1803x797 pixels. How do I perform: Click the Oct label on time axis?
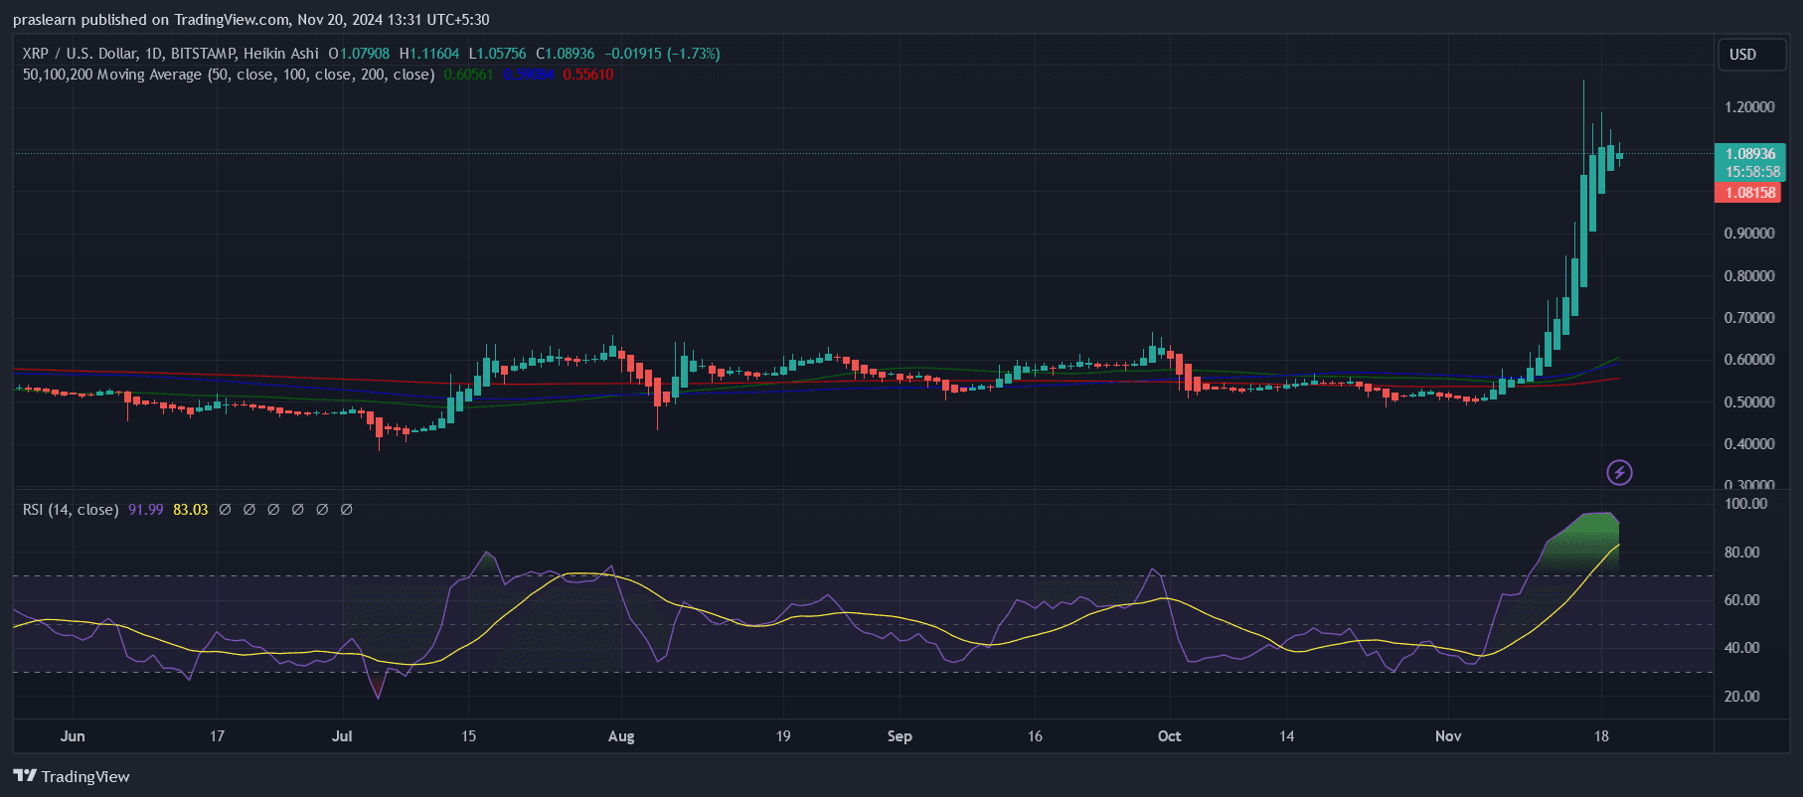click(1169, 736)
